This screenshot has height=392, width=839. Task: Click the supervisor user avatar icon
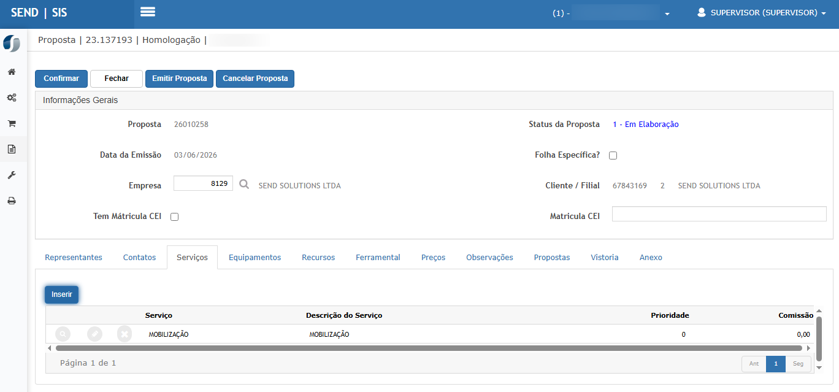[x=702, y=12]
